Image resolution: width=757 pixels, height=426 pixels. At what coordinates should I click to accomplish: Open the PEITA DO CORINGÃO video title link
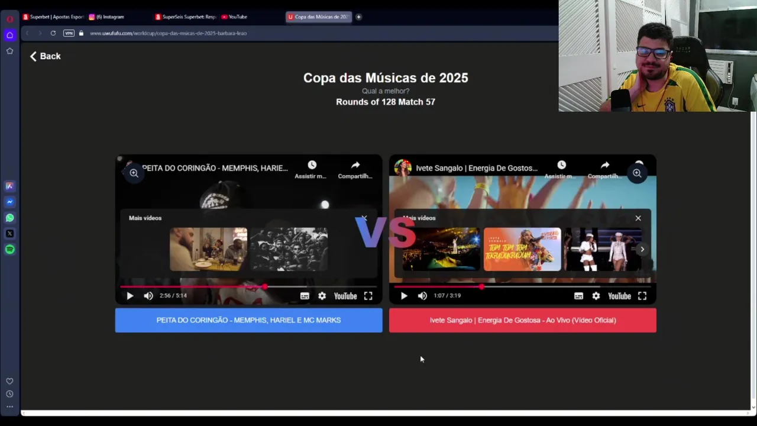tap(215, 168)
